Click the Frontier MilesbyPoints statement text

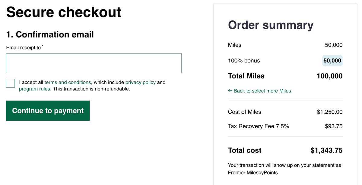[x=285, y=169]
